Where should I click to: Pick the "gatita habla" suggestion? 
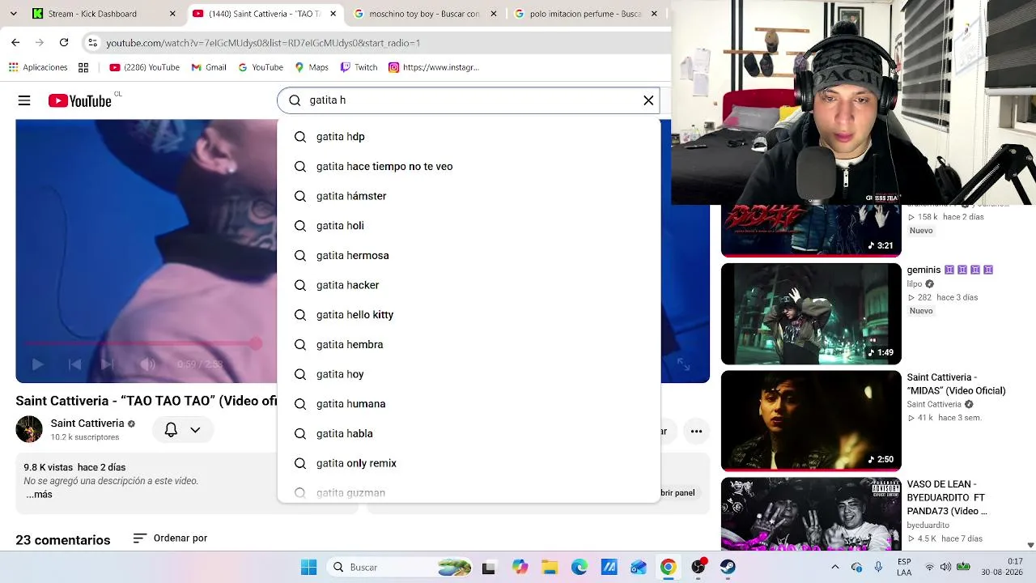[469, 434]
